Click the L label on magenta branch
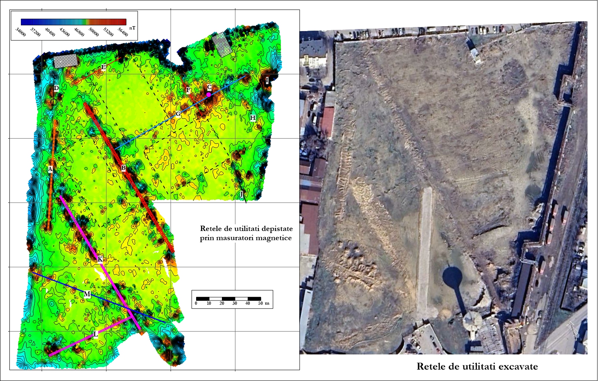The image size is (608, 381). pos(95,334)
